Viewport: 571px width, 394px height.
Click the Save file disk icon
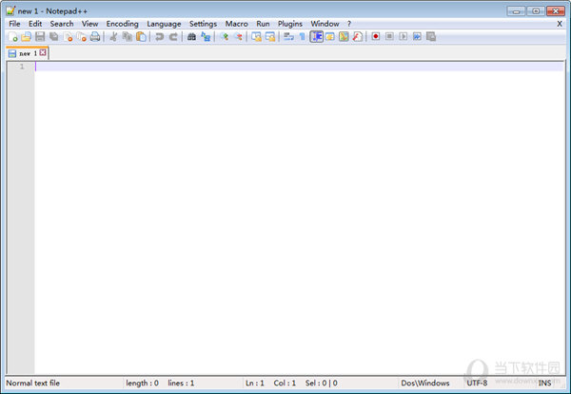[40, 37]
